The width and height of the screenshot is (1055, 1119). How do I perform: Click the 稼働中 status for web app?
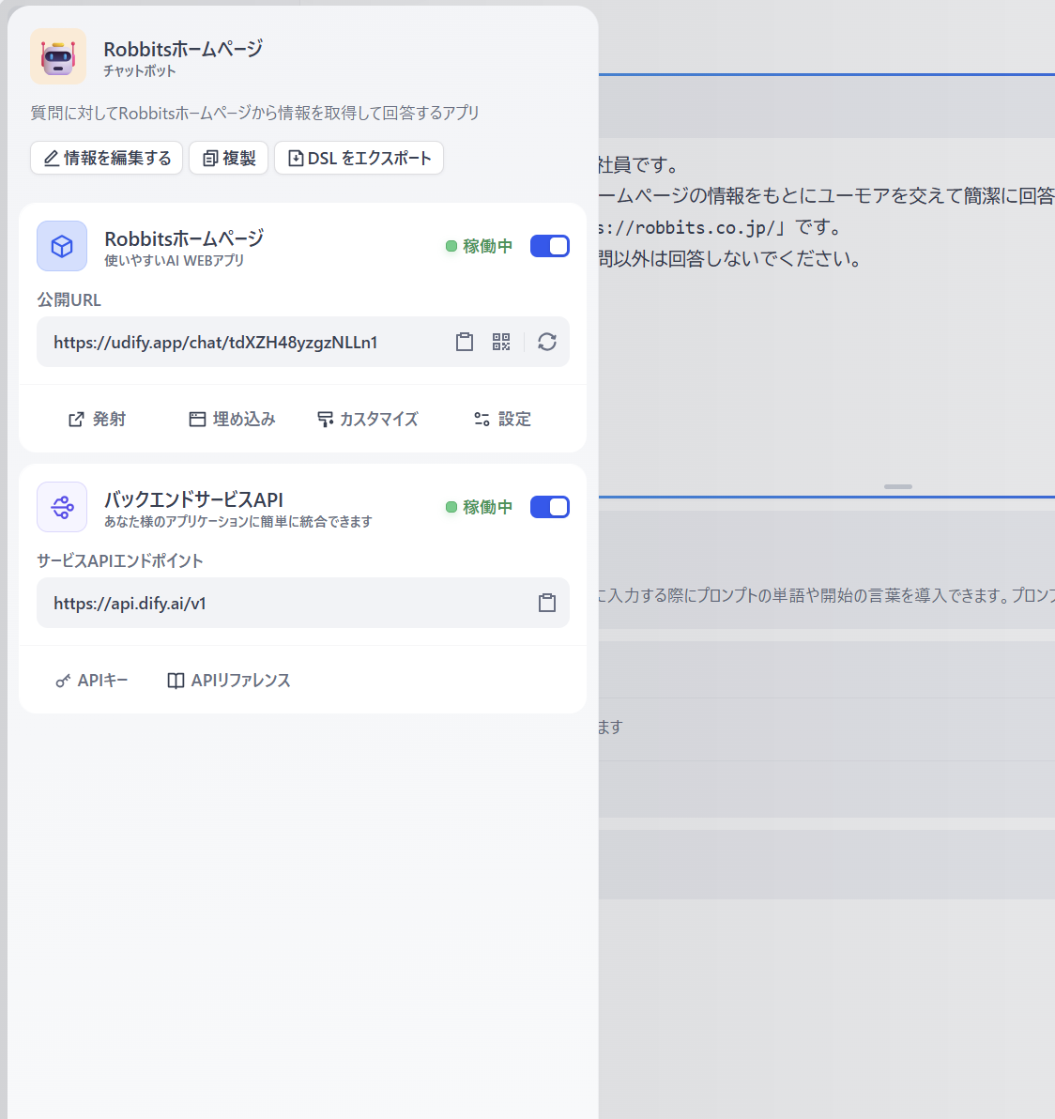tap(479, 246)
